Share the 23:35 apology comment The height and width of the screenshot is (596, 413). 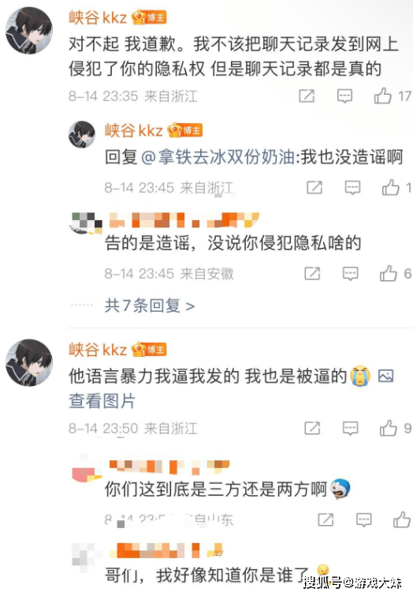pyautogui.click(x=307, y=96)
